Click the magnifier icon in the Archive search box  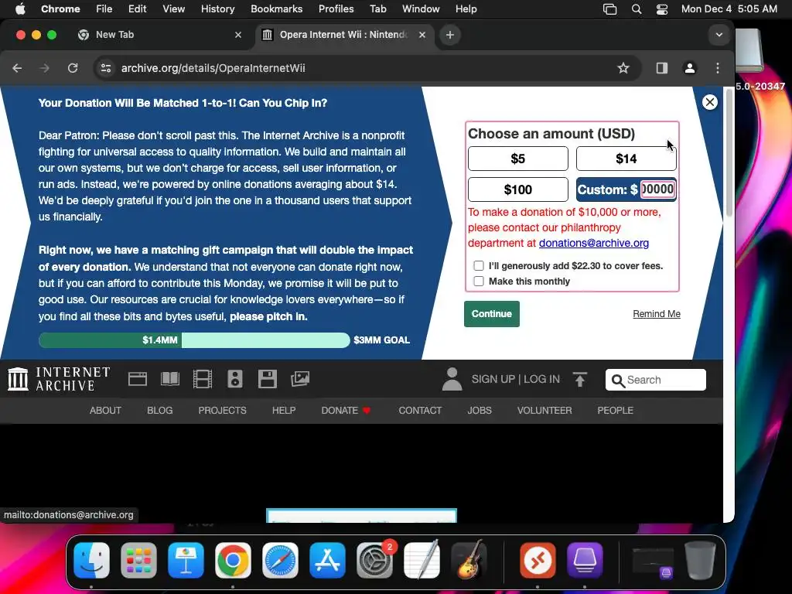tap(618, 380)
